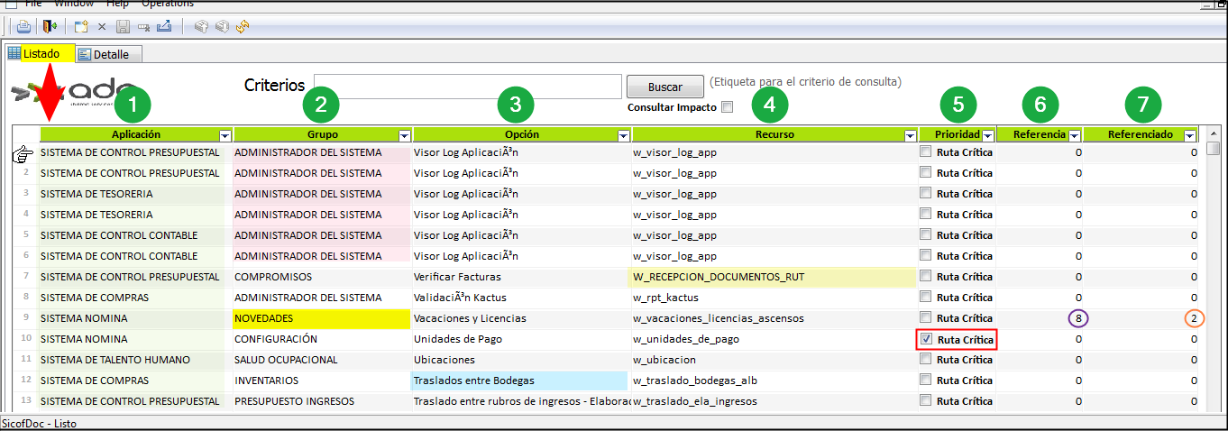
Task: Uncheck Ruta Crítica for Unidades de Pago
Action: [x=926, y=339]
